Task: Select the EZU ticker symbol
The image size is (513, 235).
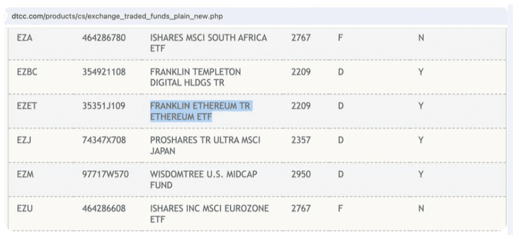Action: pyautogui.click(x=25, y=208)
